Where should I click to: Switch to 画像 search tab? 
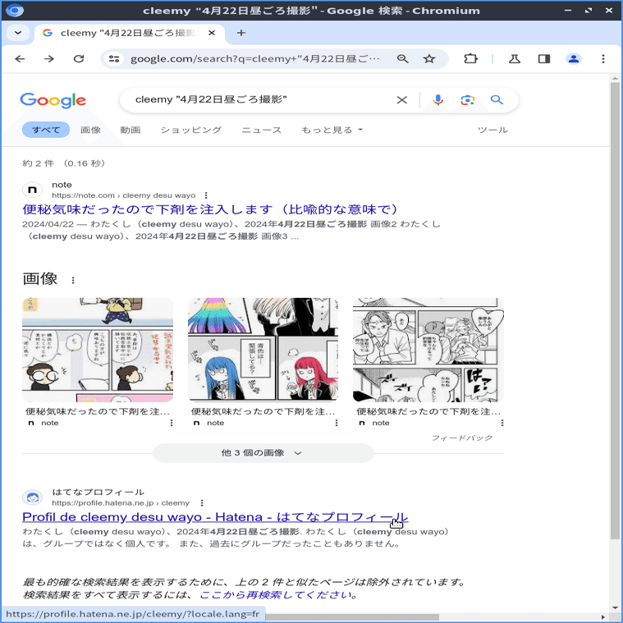click(90, 130)
